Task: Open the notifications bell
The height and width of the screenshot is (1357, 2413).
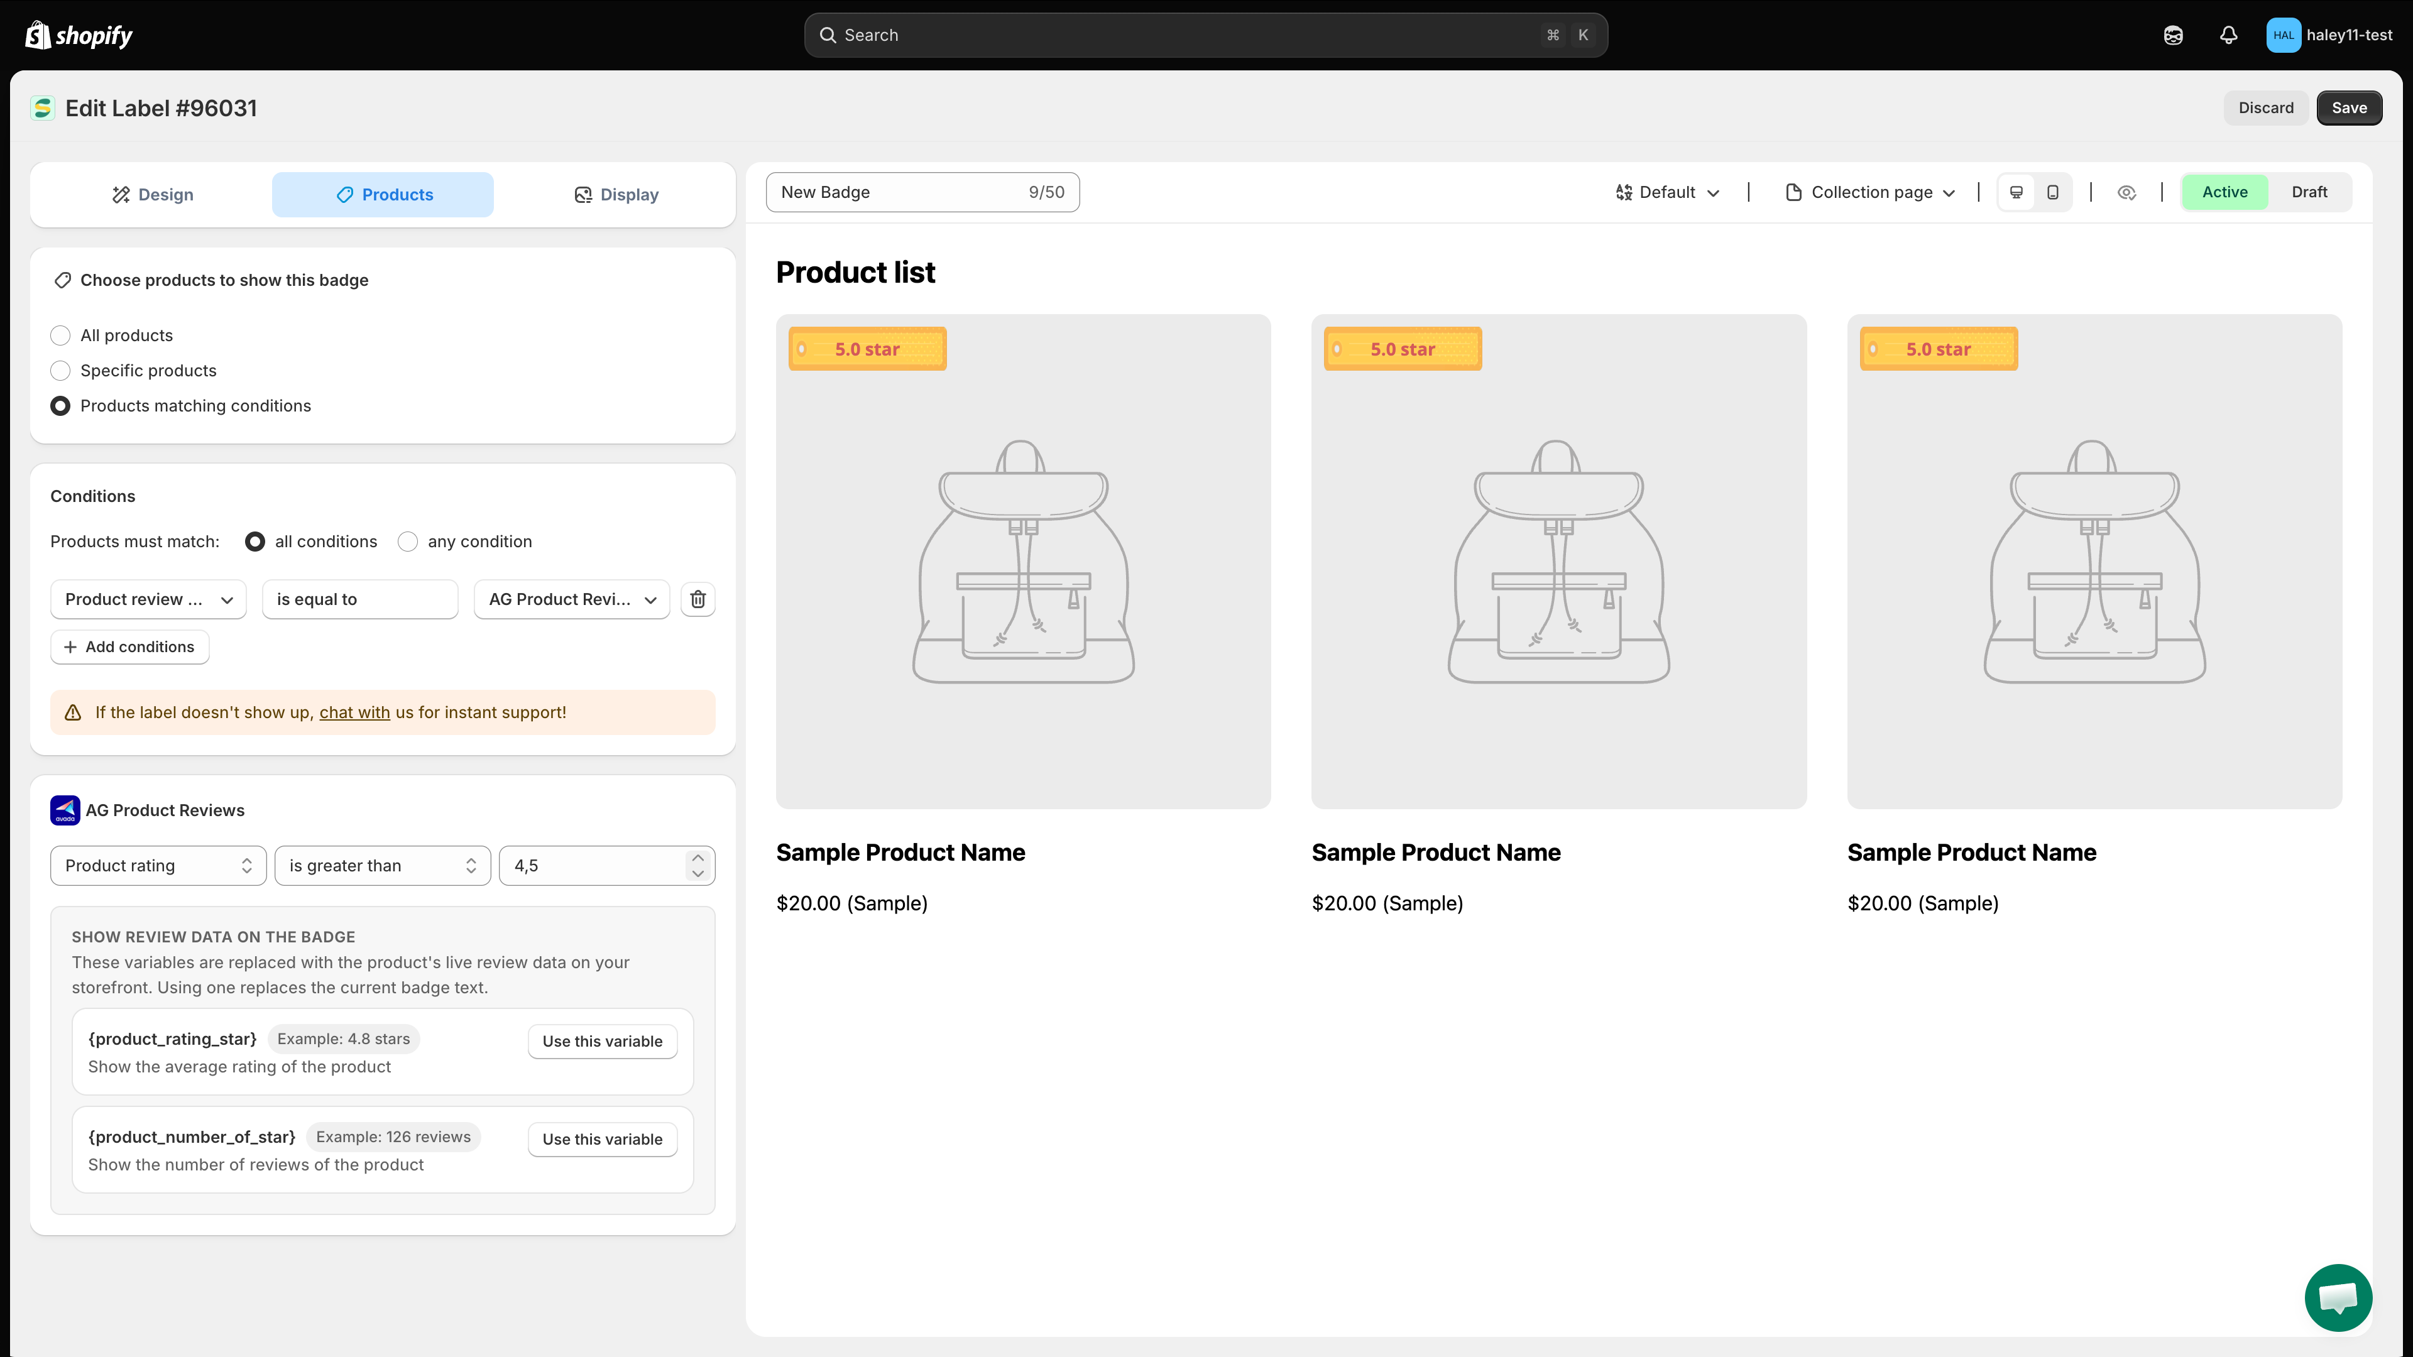Action: pyautogui.click(x=2228, y=36)
